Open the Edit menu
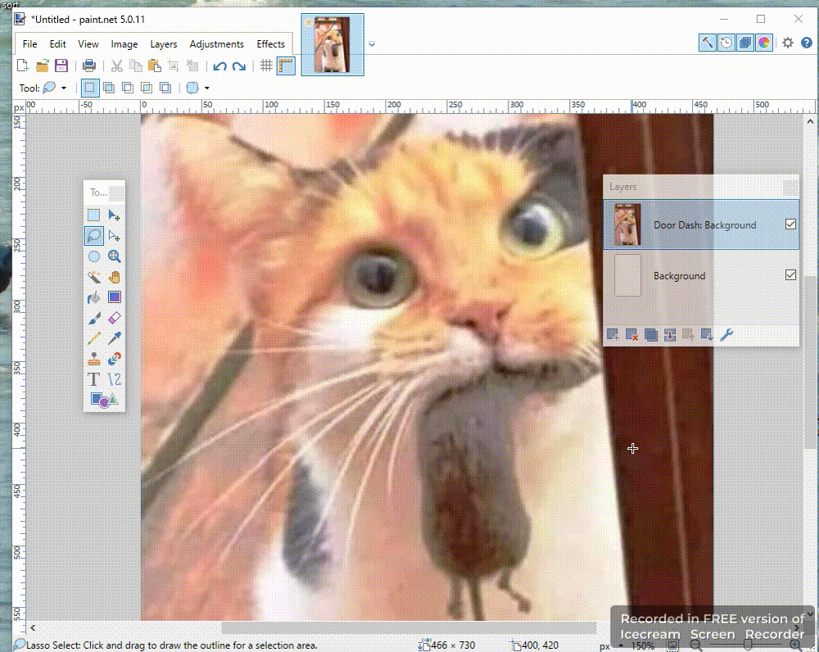Image resolution: width=819 pixels, height=652 pixels. coord(57,44)
